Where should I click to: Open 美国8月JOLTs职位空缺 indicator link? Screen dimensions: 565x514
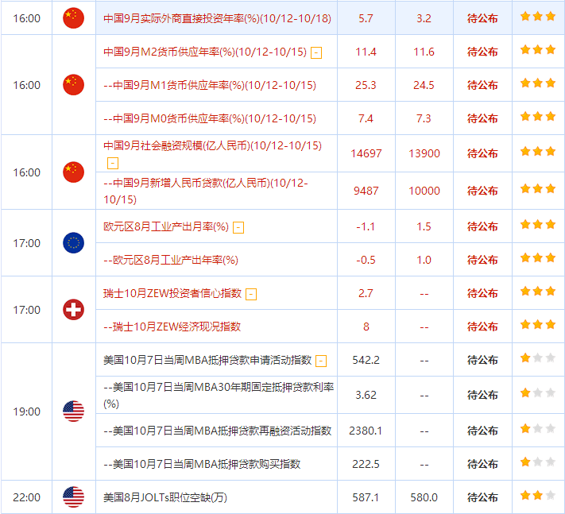click(165, 497)
